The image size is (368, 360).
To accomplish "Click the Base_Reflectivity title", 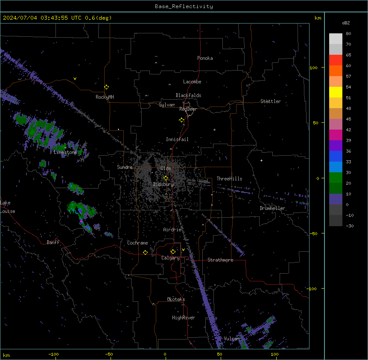I will point(184,6).
